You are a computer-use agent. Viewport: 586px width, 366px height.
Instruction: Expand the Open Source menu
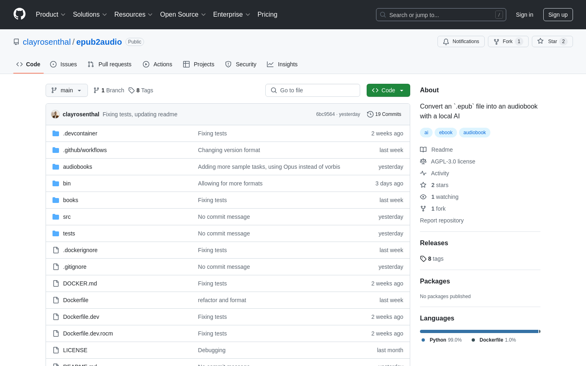pyautogui.click(x=183, y=15)
